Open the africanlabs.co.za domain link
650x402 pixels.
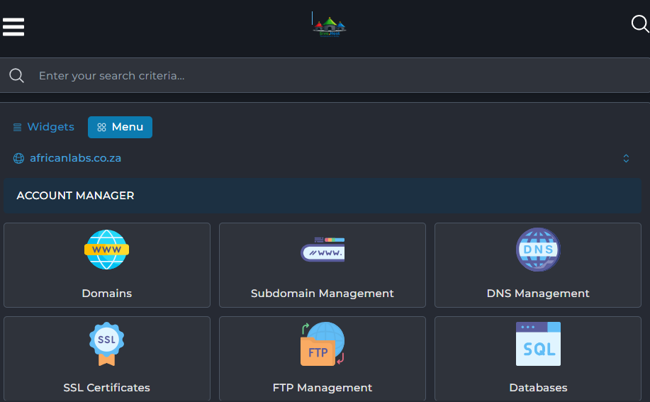click(x=75, y=158)
